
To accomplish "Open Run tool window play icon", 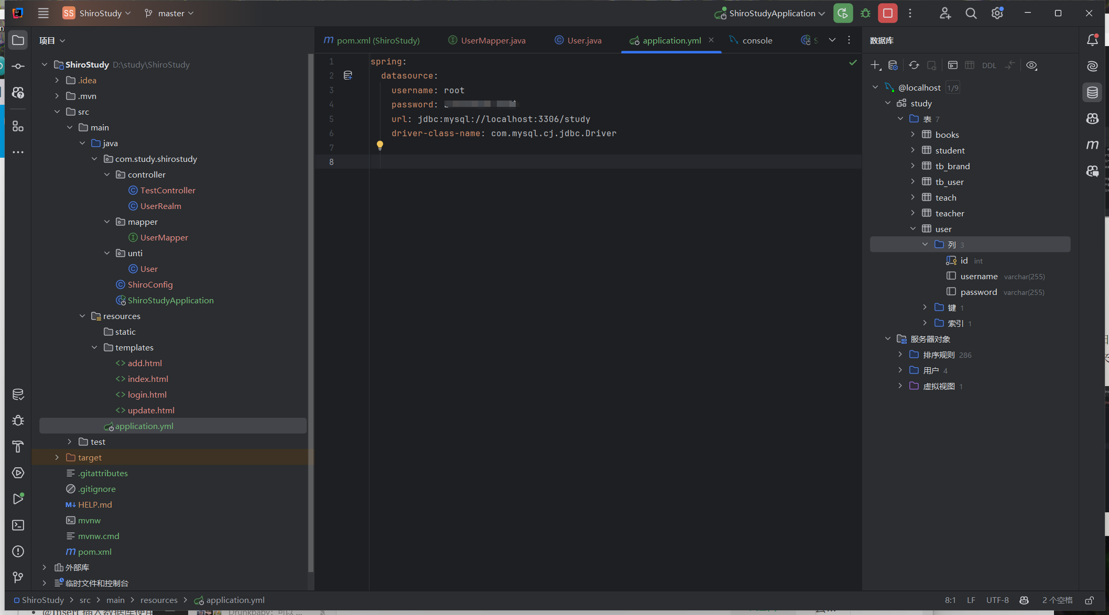I will (x=18, y=499).
